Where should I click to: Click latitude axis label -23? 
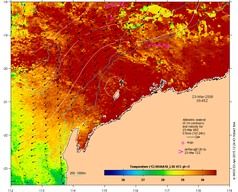pos(5,168)
